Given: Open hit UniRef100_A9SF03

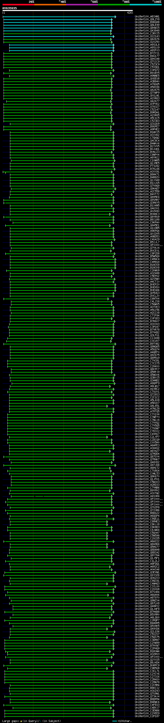Looking at the screenshot, I should pos(147,51).
